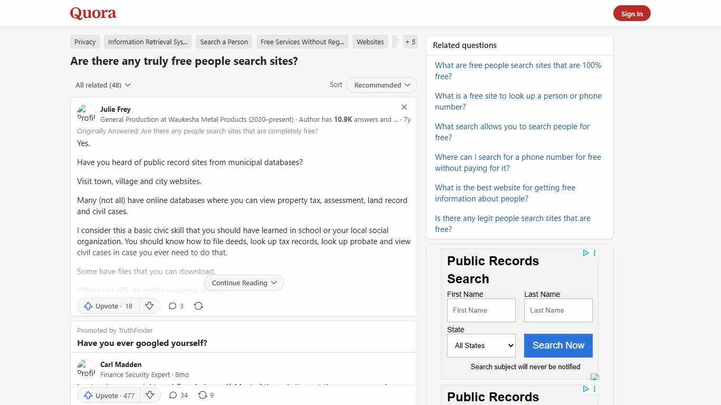721x405 pixels.
Task: Expand Continue Reading on Julie Frey's answer
Action: pyautogui.click(x=243, y=283)
